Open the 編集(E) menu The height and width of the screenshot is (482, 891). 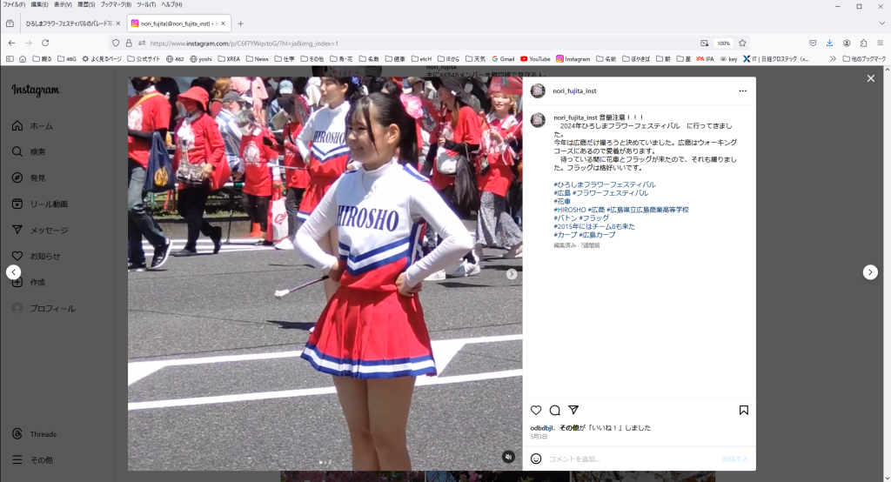tap(39, 4)
